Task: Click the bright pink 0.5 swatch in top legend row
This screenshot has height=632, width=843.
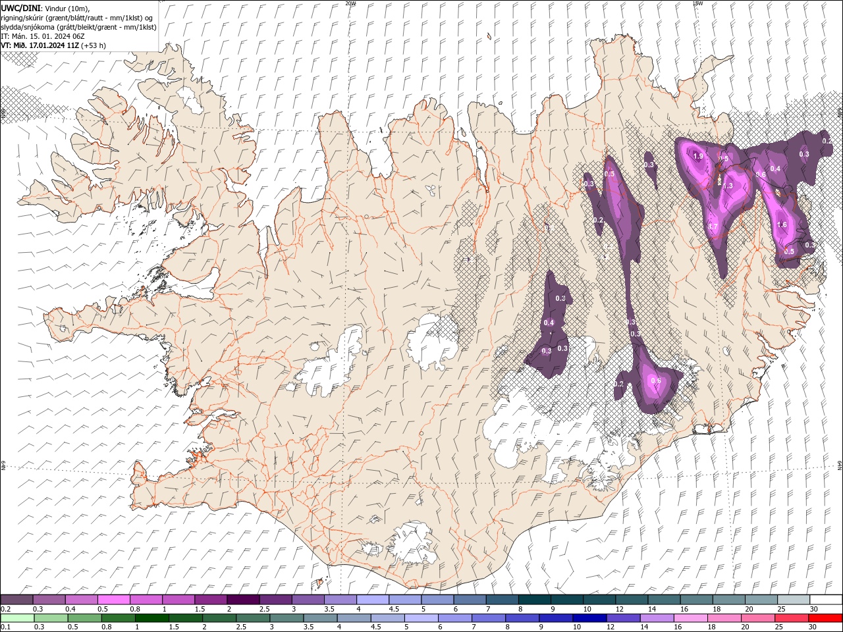Action: tap(113, 600)
